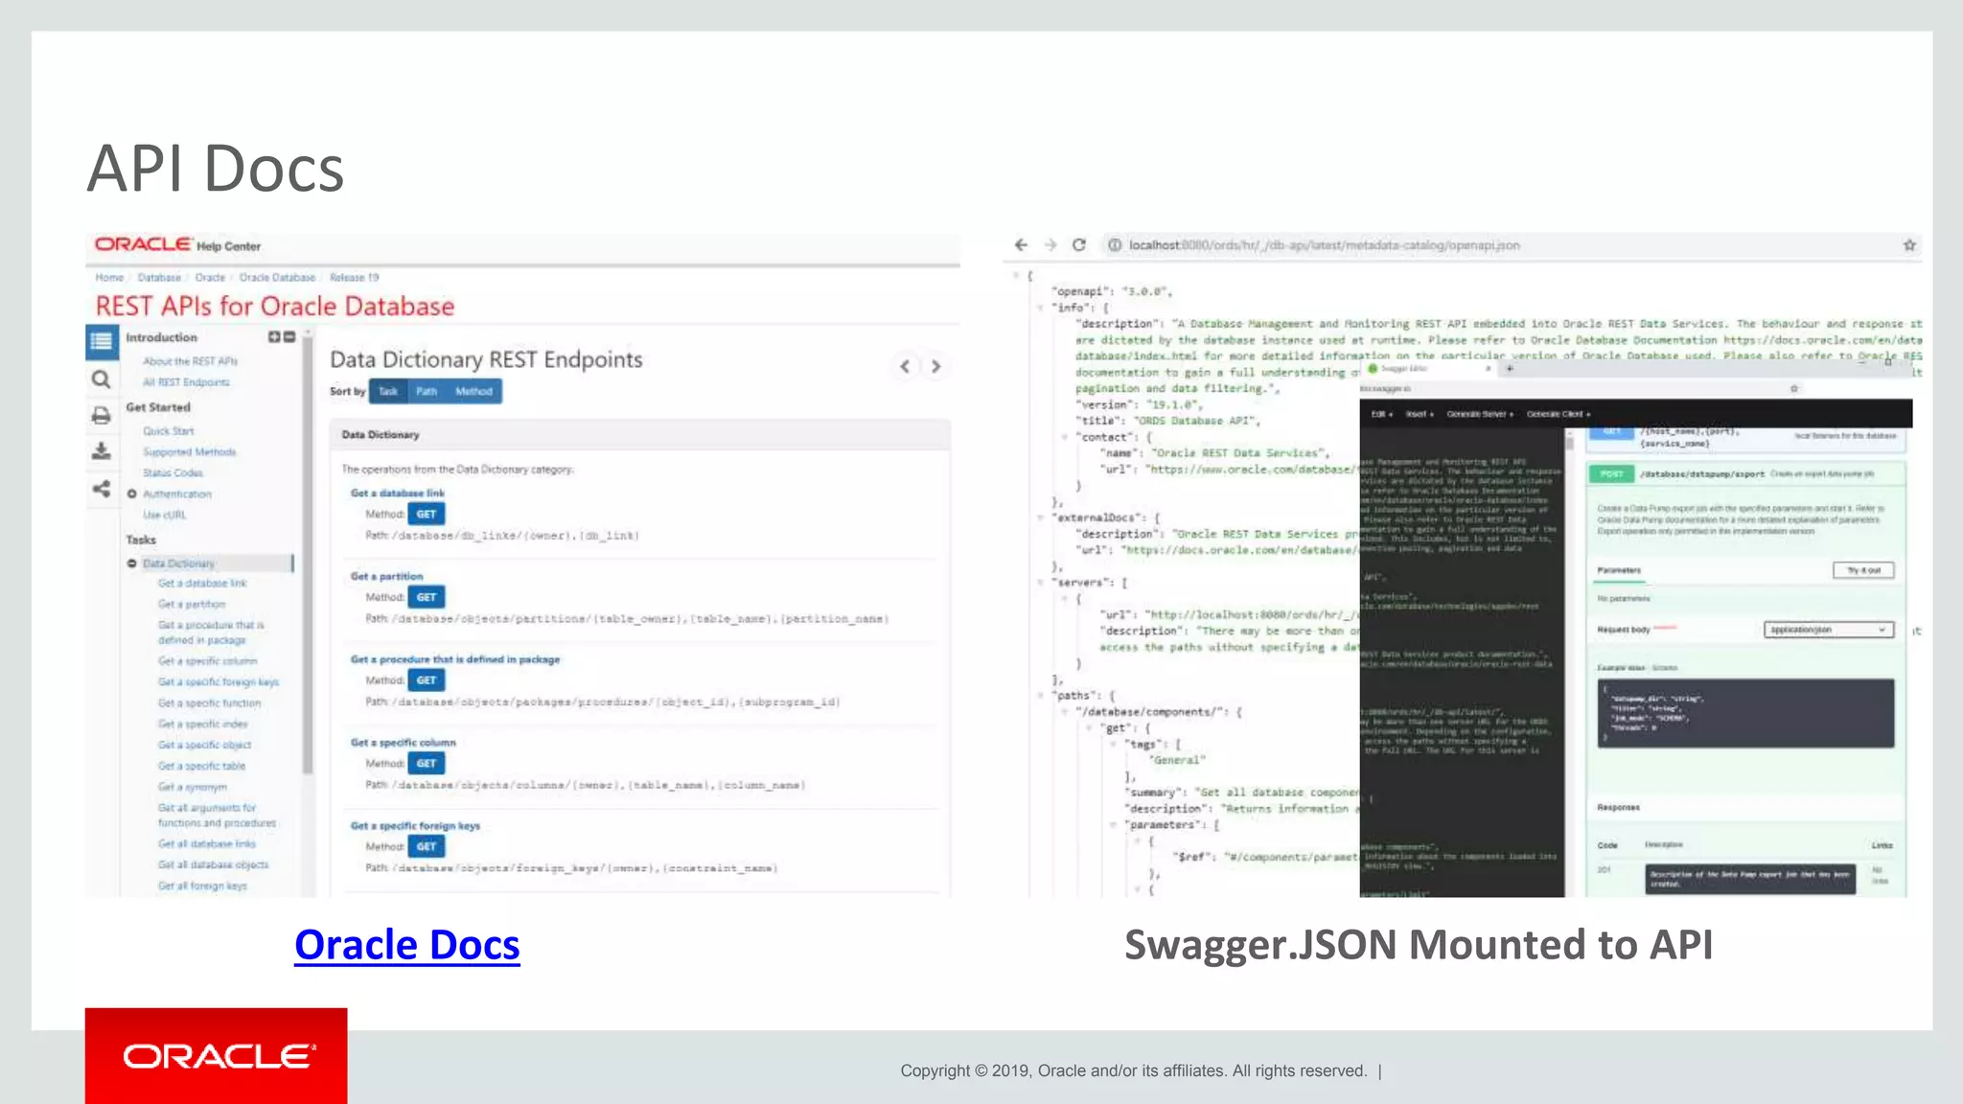Click the Help Center sidebar scrollbar
The image size is (1963, 1104).
[x=308, y=556]
